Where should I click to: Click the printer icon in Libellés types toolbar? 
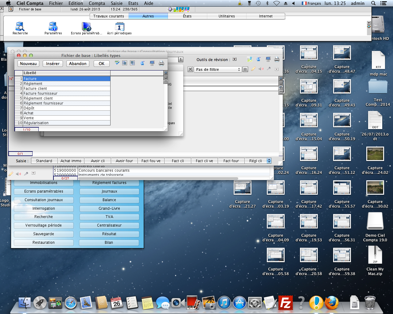click(x=161, y=63)
